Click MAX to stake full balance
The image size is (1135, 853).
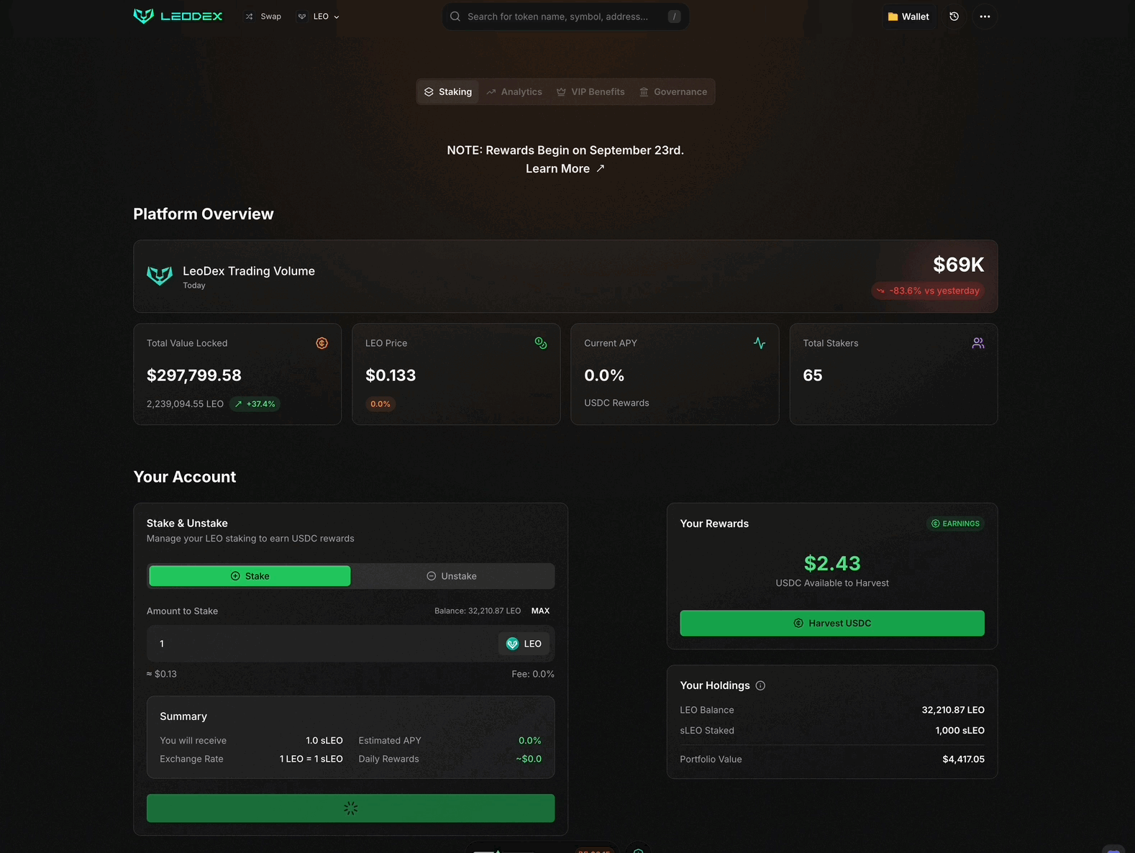[540, 611]
